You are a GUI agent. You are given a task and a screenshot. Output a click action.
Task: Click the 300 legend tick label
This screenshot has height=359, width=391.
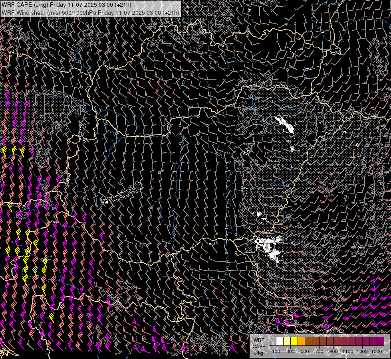pyautogui.click(x=290, y=351)
